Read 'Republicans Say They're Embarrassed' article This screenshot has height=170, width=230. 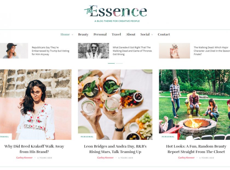coord(50,51)
